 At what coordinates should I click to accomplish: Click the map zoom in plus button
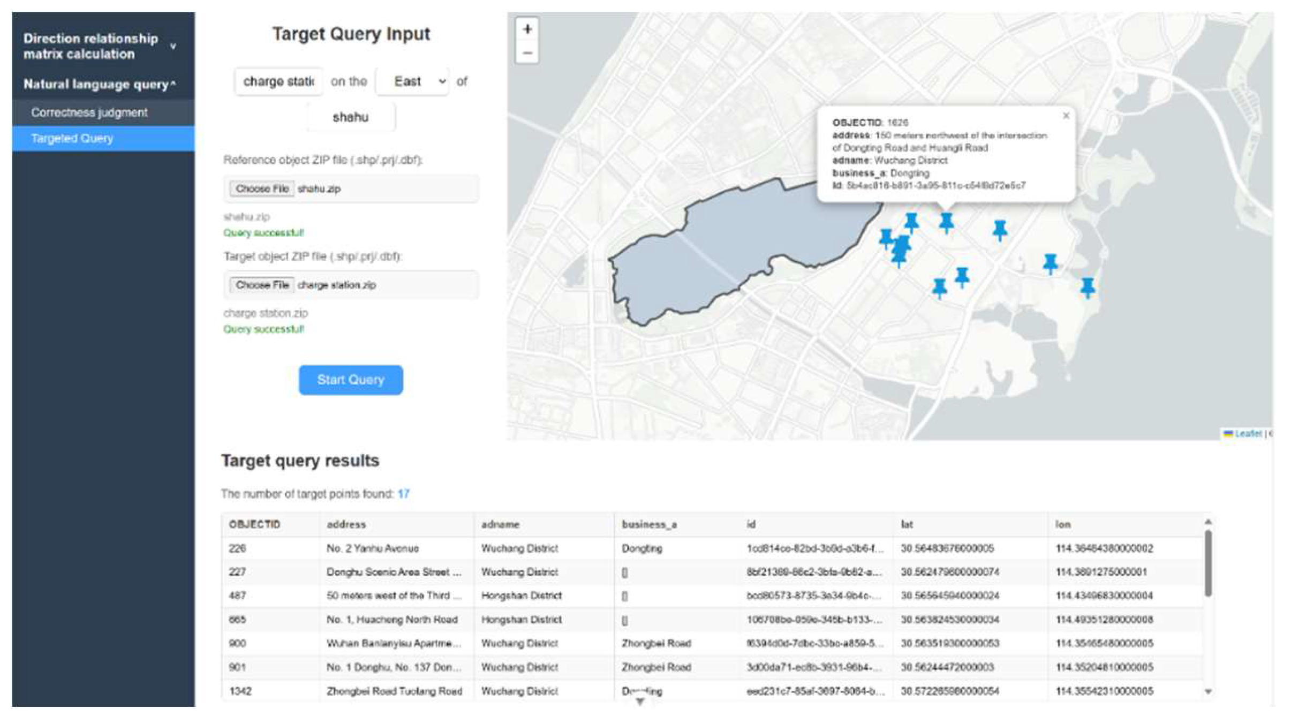click(527, 29)
